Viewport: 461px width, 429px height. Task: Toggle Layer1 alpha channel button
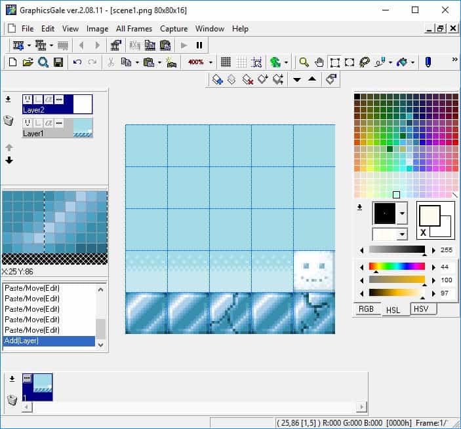[x=49, y=123]
